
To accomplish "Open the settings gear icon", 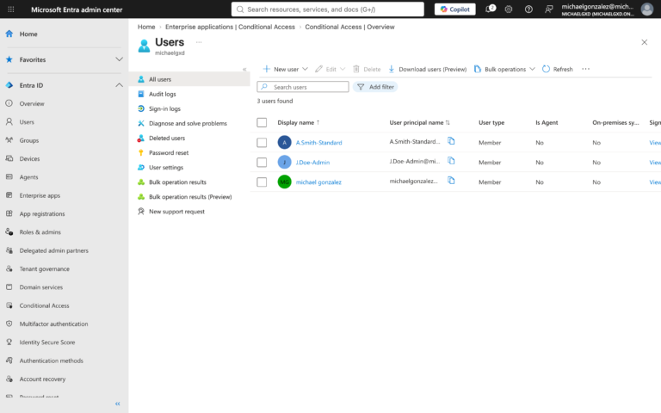I will tap(509, 9).
